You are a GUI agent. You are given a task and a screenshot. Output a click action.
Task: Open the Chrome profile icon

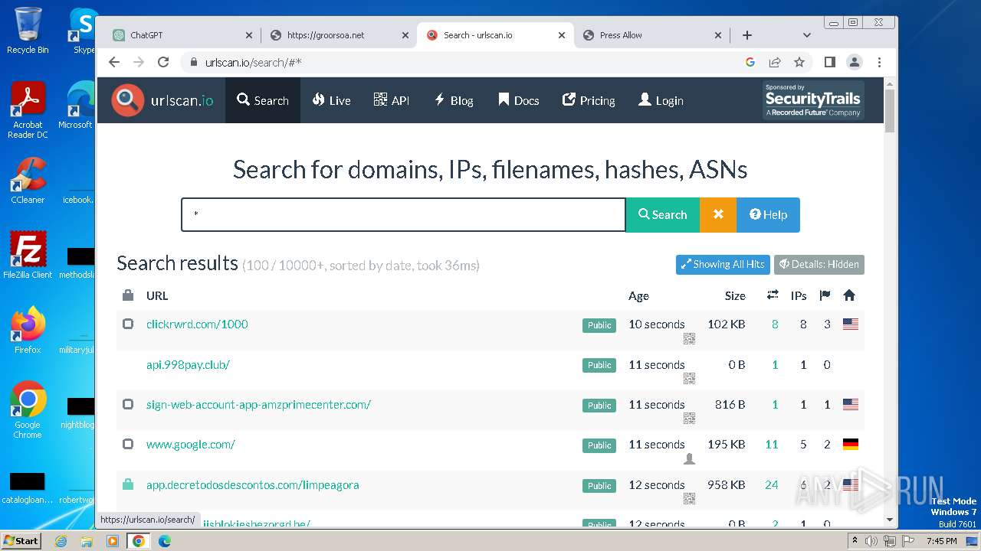[x=855, y=63]
